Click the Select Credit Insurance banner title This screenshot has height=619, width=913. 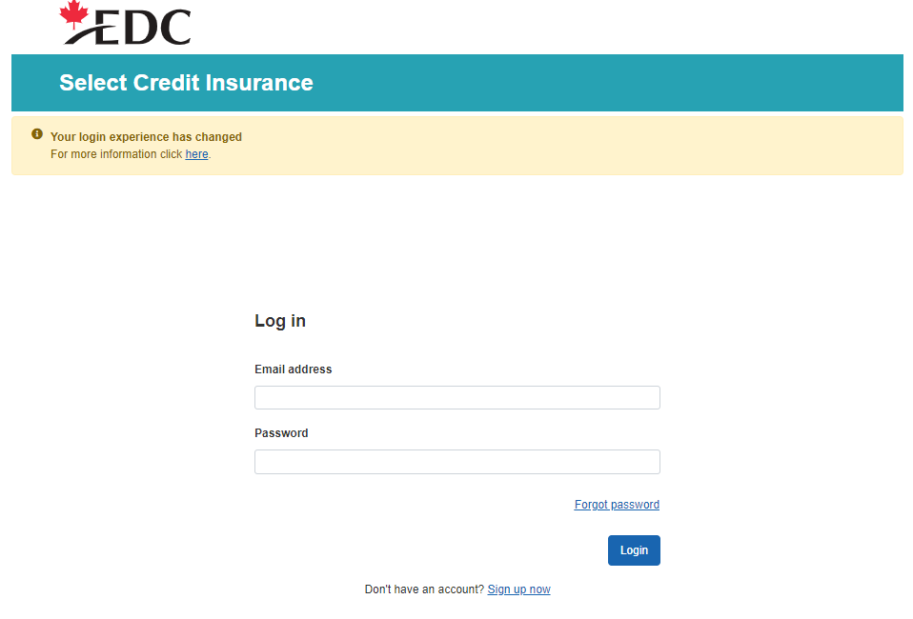(x=187, y=83)
